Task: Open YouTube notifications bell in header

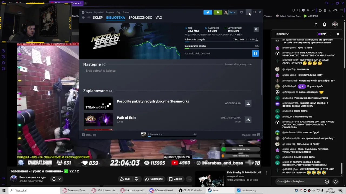Action: pyautogui.click(x=325, y=25)
